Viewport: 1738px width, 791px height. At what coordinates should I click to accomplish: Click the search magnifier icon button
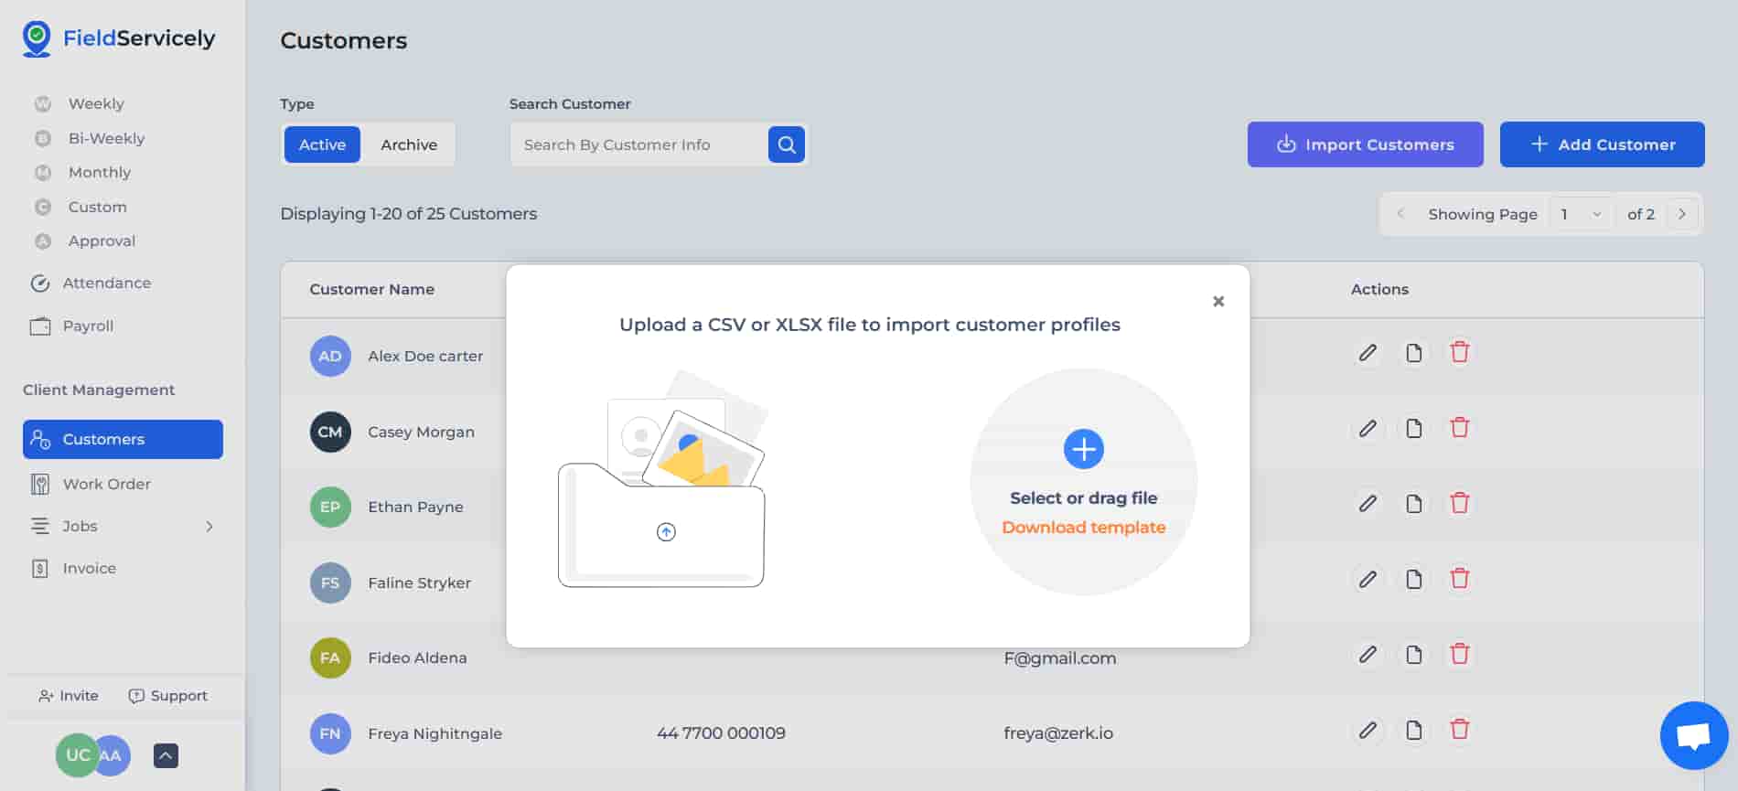[787, 144]
